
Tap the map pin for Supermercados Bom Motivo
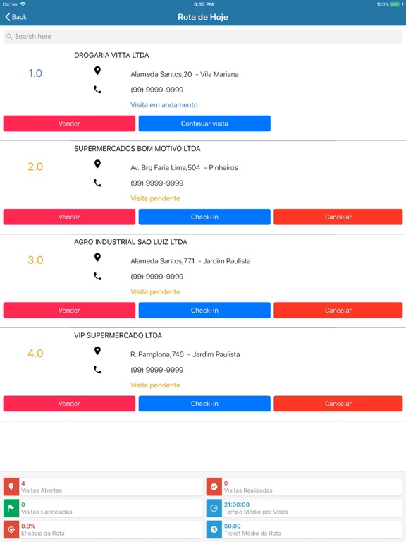point(97,164)
